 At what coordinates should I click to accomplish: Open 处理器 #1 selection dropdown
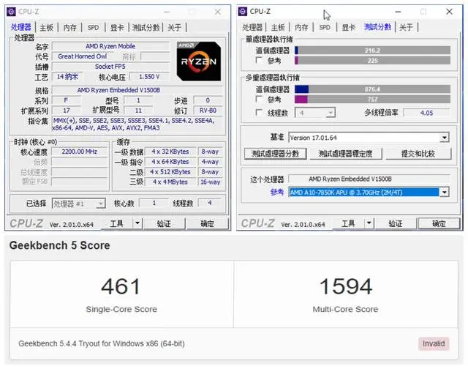click(x=78, y=204)
